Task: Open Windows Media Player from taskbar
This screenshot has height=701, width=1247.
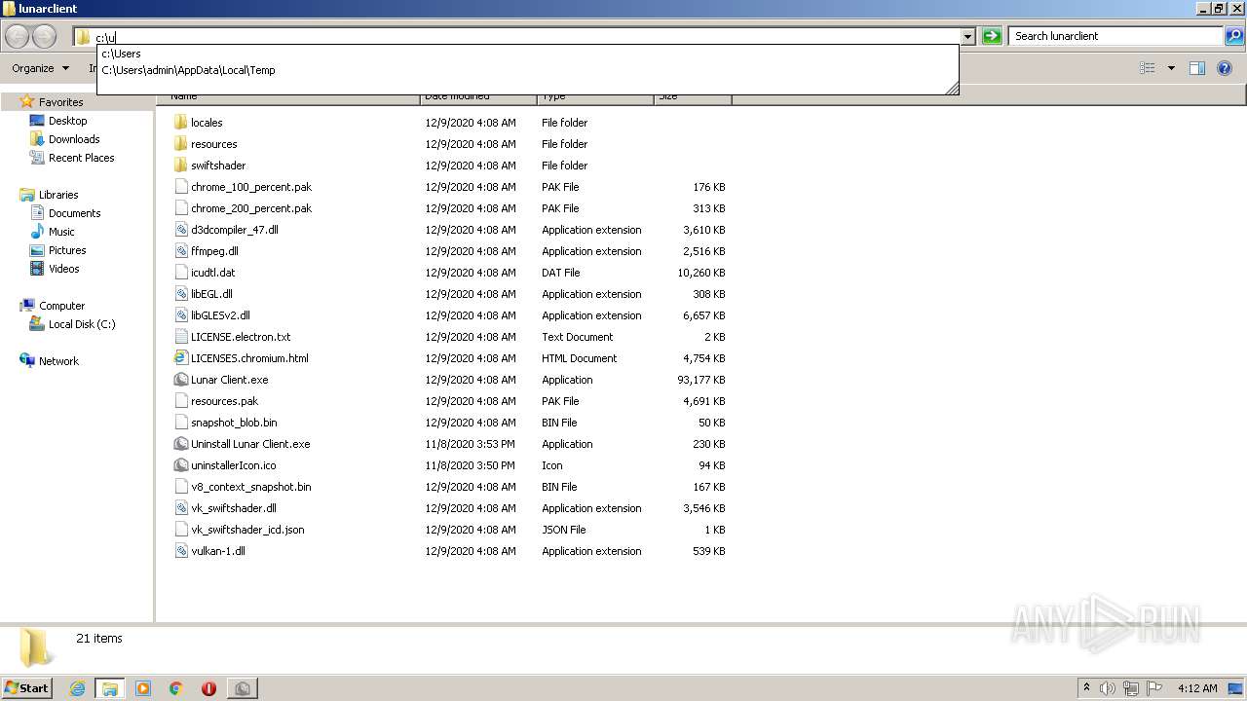Action: coord(143,688)
